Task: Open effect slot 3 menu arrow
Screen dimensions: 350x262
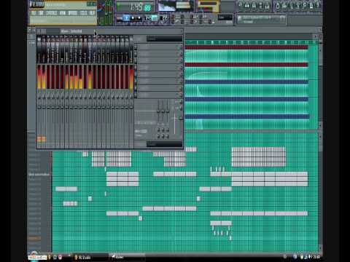Action: (136, 61)
